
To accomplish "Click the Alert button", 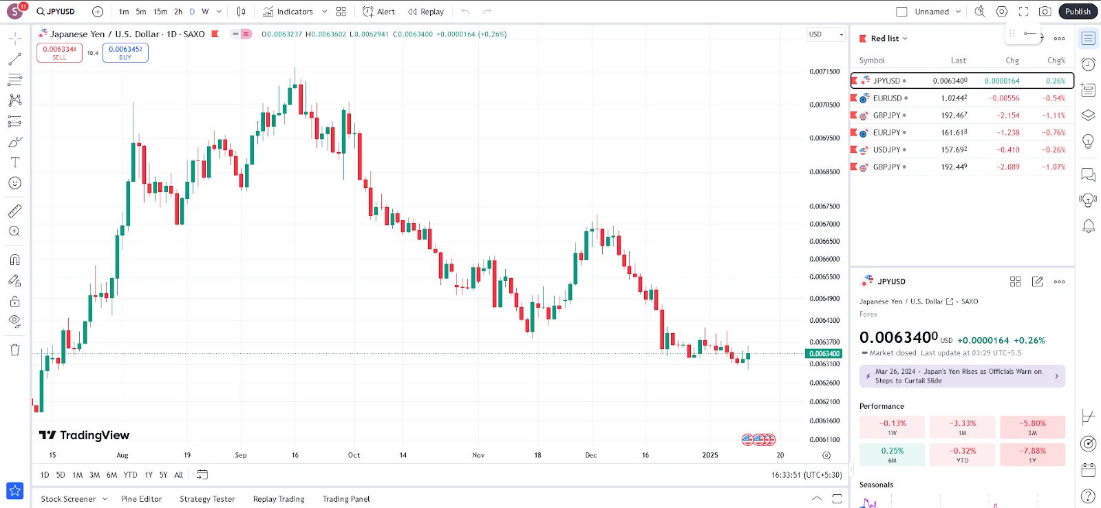I will 379,12.
